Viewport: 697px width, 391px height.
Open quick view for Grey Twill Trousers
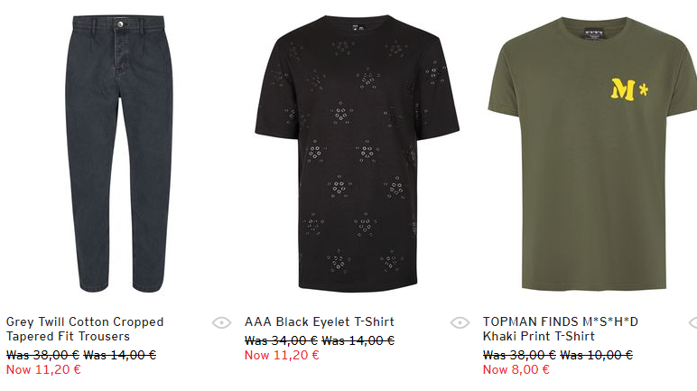(x=221, y=322)
